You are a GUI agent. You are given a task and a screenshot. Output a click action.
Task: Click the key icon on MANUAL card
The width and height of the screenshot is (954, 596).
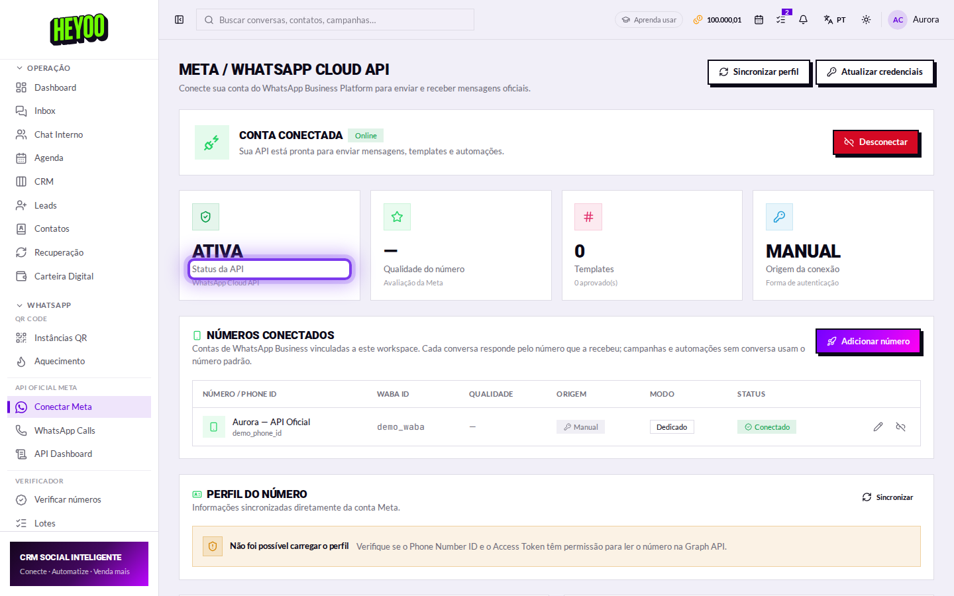(x=779, y=217)
